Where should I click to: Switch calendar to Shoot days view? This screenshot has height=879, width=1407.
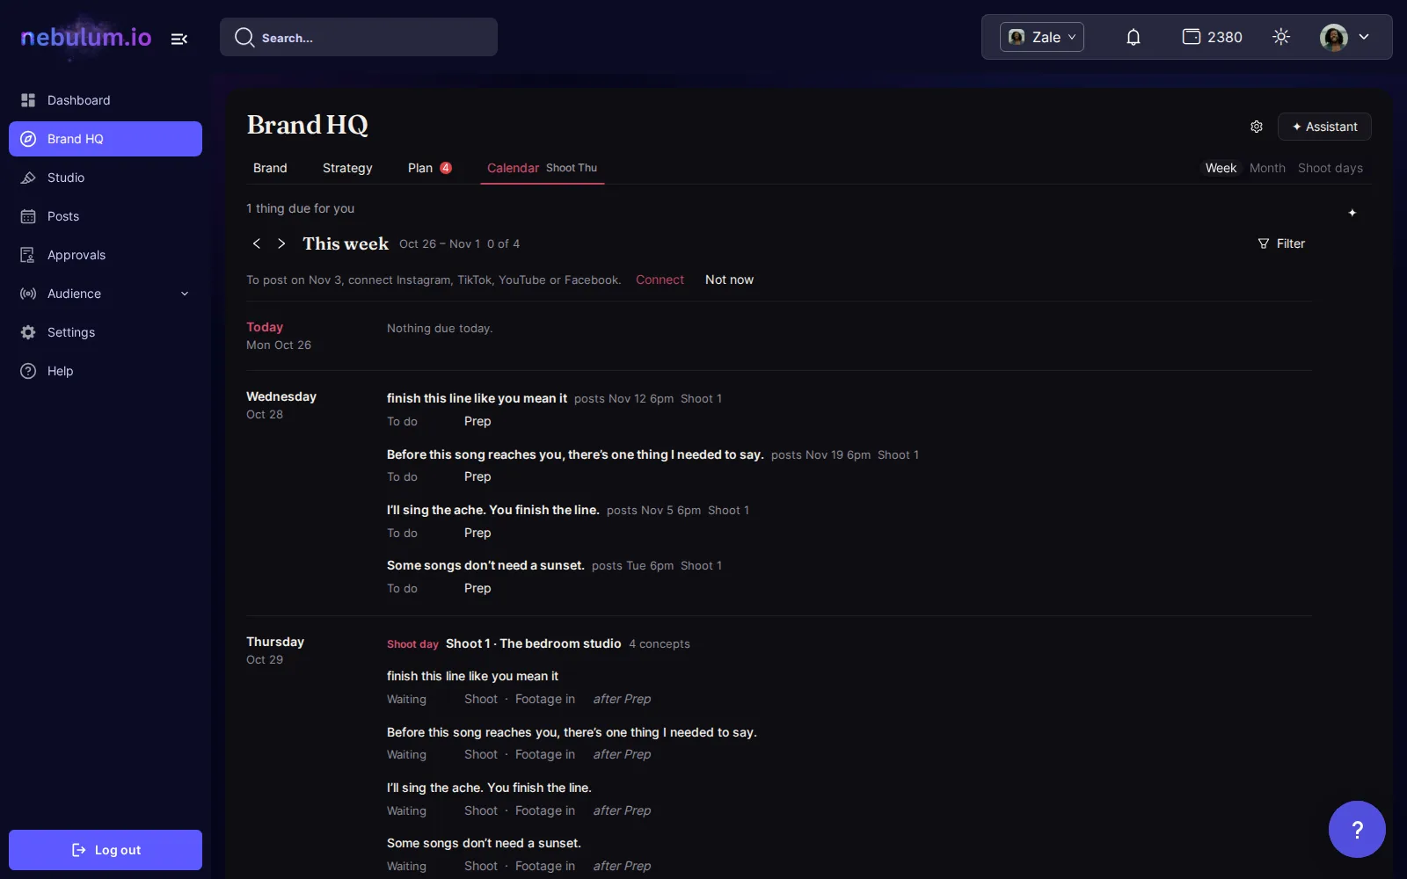click(1330, 168)
